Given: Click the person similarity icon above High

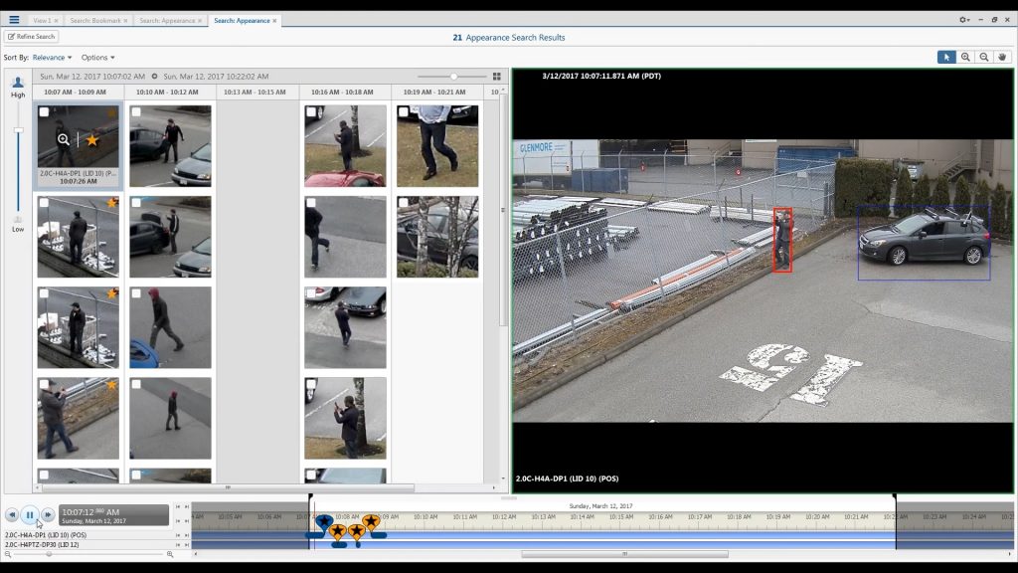Looking at the screenshot, I should (x=18, y=83).
